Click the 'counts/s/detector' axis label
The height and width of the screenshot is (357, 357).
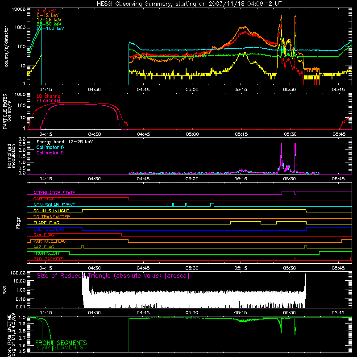[6, 46]
